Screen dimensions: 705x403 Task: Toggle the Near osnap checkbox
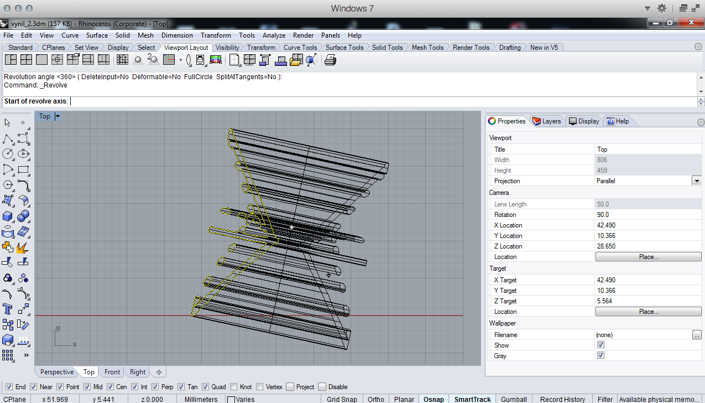tap(33, 387)
